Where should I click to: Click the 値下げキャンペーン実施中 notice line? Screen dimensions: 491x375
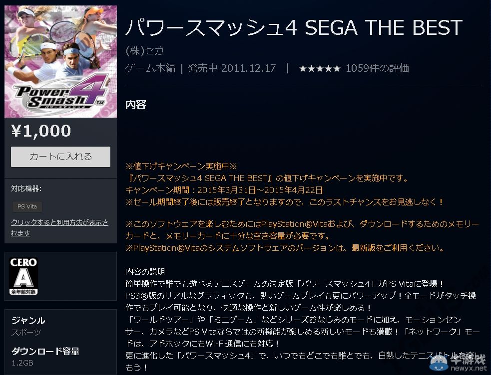tap(181, 166)
